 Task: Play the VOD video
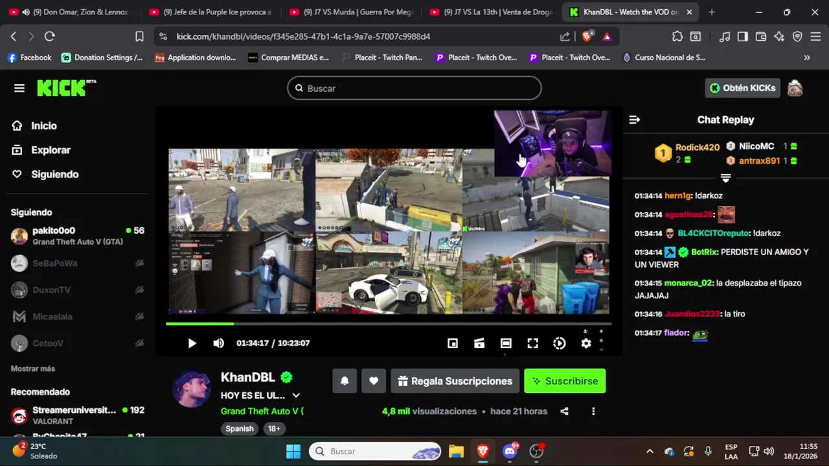pyautogui.click(x=192, y=343)
